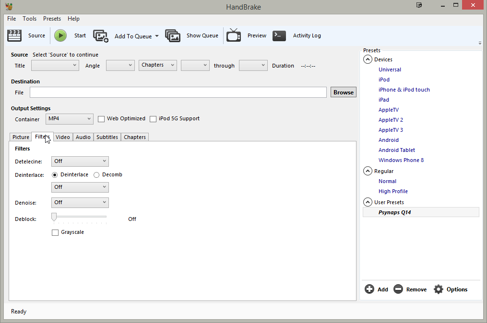Switch to the Audio tab
The width and height of the screenshot is (487, 323).
pyautogui.click(x=83, y=137)
